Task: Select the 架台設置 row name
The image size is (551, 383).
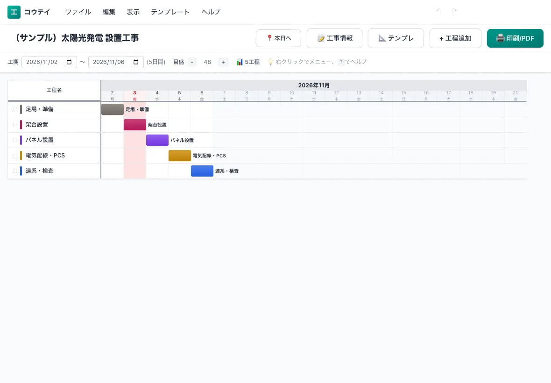Action: [36, 125]
